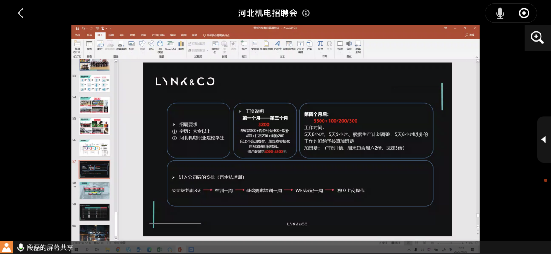This screenshot has height=254, width=551.
Task: Click the 共享 share button
Action: (x=470, y=35)
